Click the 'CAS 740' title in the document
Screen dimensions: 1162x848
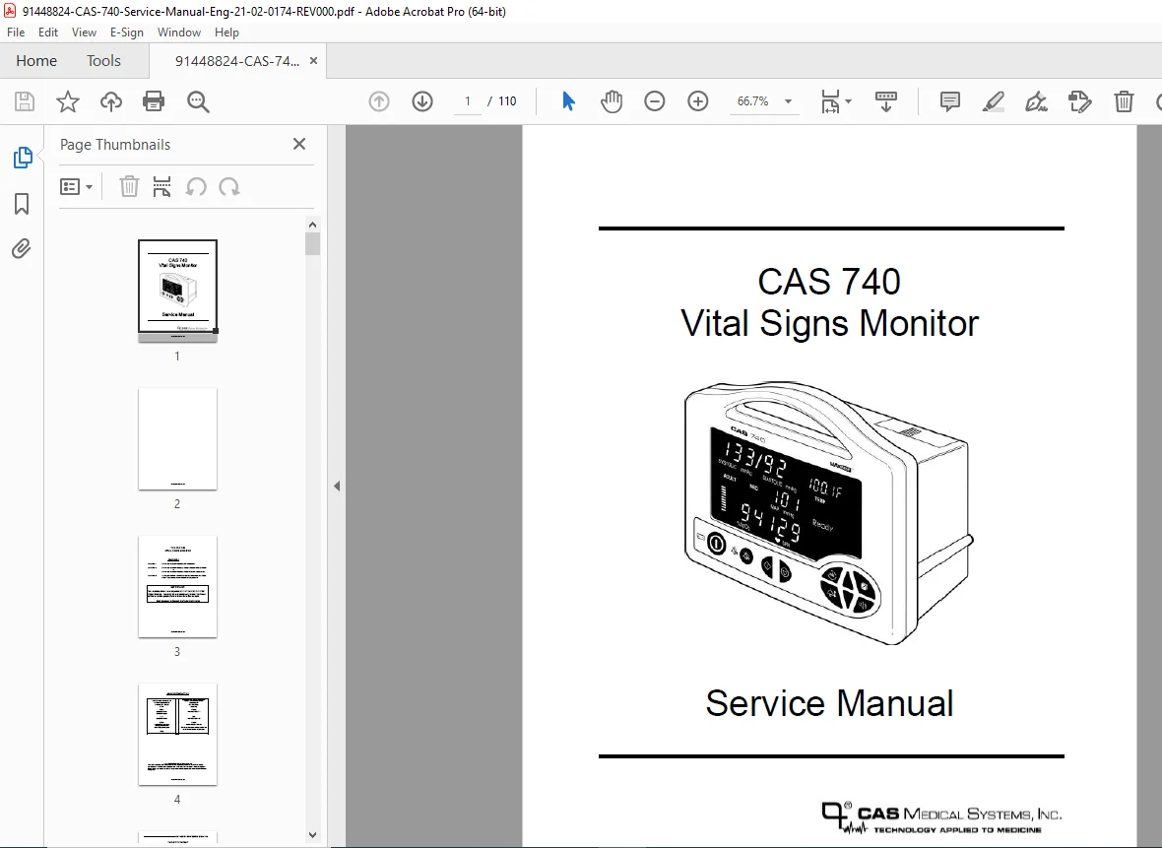click(x=829, y=282)
